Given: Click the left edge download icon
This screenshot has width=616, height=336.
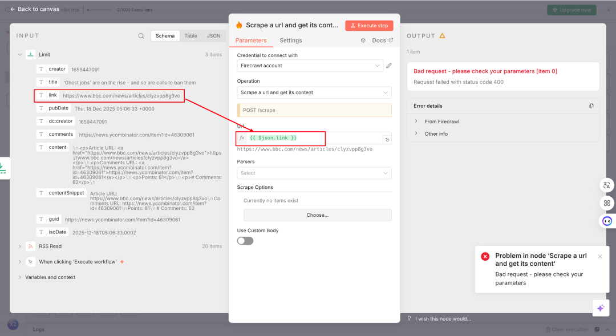Looking at the screenshot, I should click(x=3, y=169).
